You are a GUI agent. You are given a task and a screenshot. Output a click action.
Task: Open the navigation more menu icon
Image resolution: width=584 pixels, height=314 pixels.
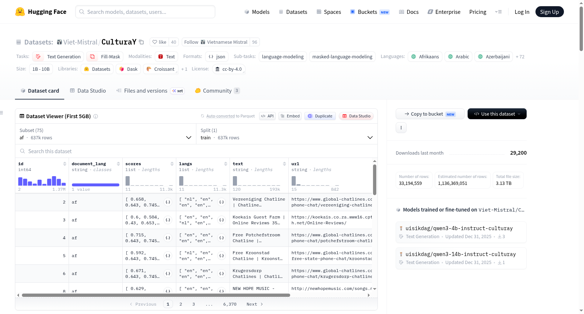tap(498, 12)
